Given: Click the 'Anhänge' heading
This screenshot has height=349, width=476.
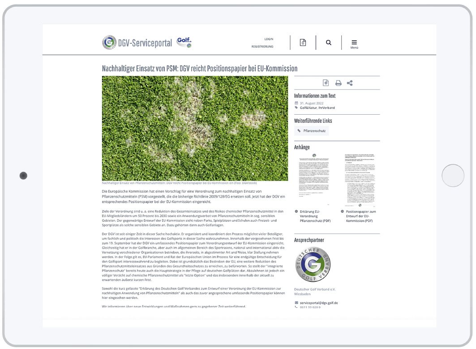Looking at the screenshot, I should point(302,147).
